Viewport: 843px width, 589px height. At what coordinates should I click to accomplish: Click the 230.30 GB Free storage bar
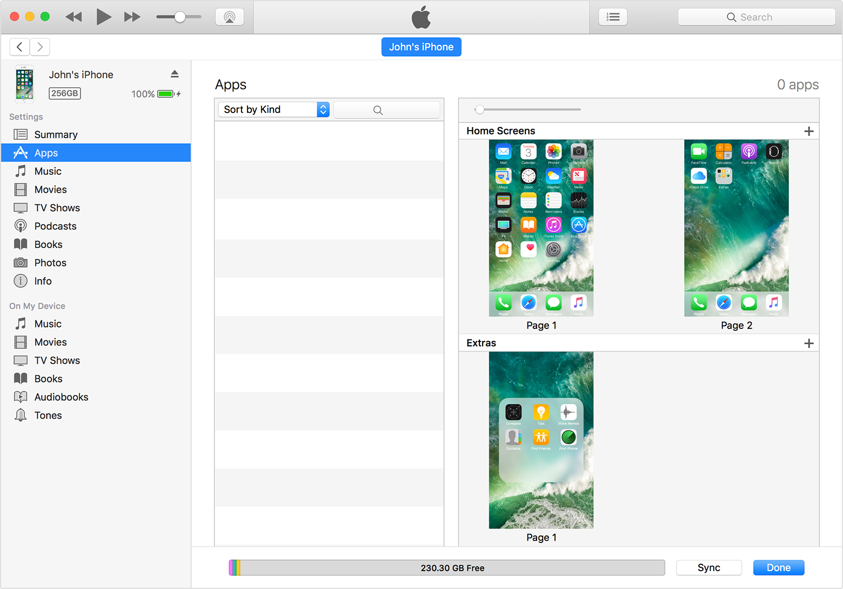tap(447, 568)
